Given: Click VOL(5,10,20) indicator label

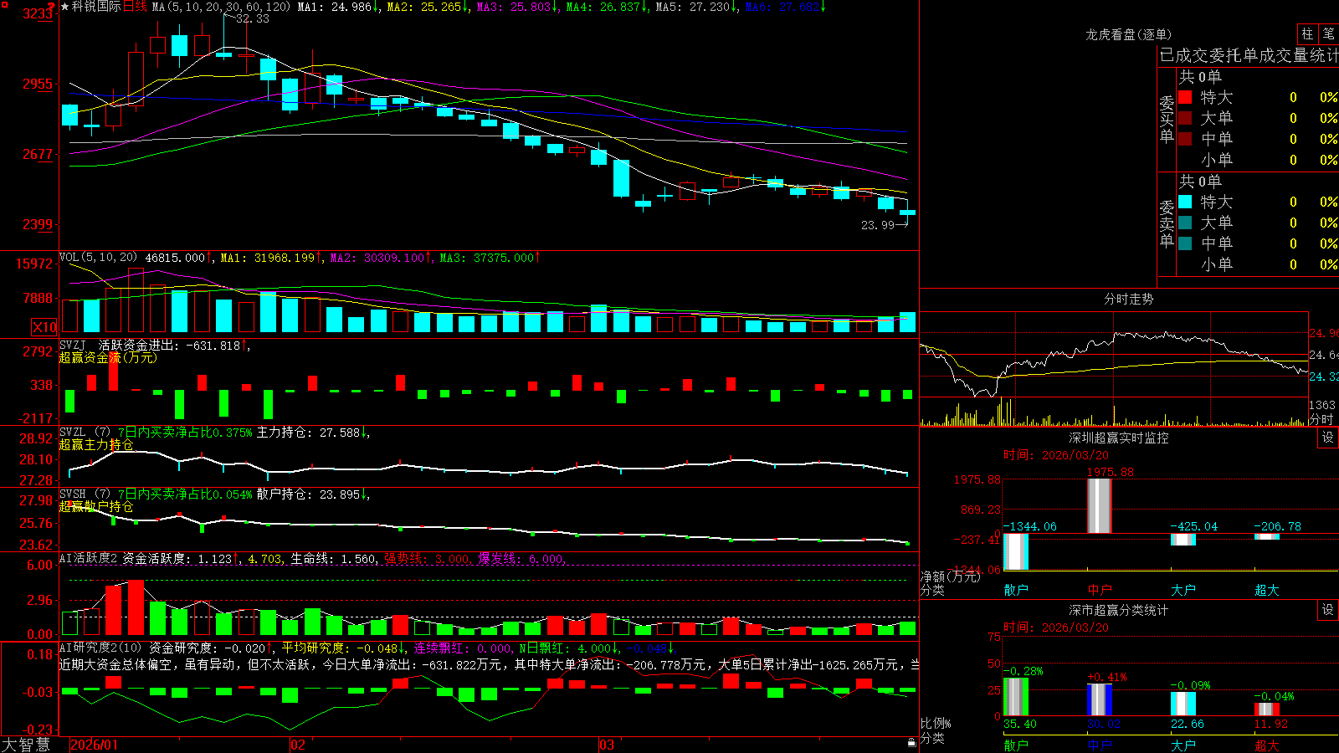Looking at the screenshot, I should click(x=98, y=258).
